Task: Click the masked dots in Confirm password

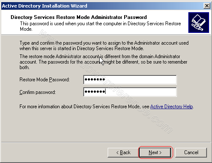Action: click(x=95, y=92)
